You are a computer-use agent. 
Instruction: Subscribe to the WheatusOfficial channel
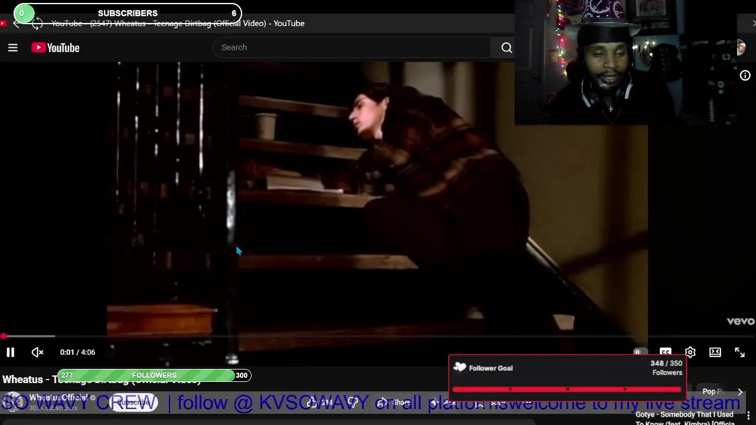[133, 403]
